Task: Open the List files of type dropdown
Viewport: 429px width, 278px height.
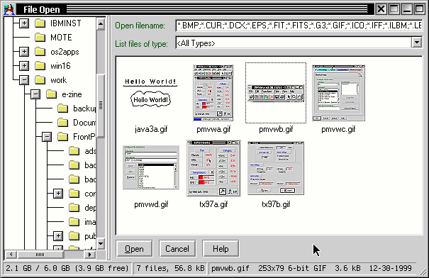Action: coord(417,43)
